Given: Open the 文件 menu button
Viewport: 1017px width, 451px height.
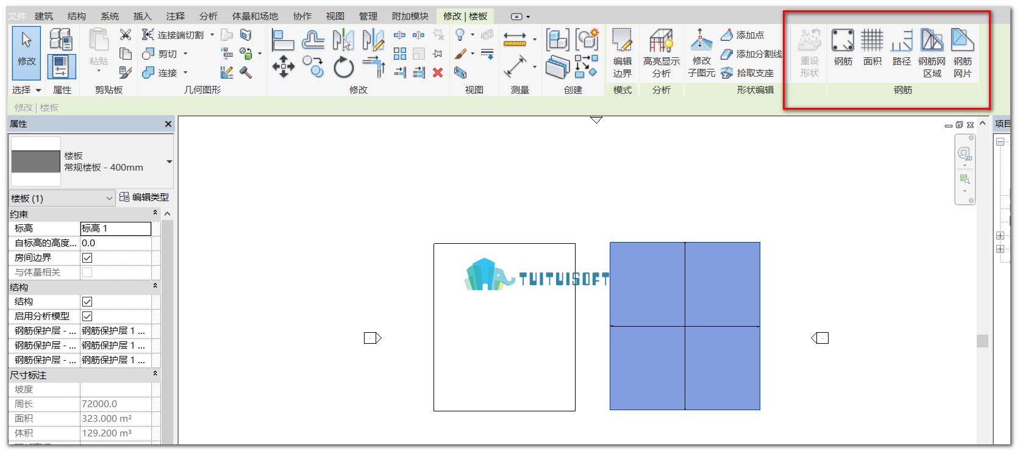Looking at the screenshot, I should [18, 16].
